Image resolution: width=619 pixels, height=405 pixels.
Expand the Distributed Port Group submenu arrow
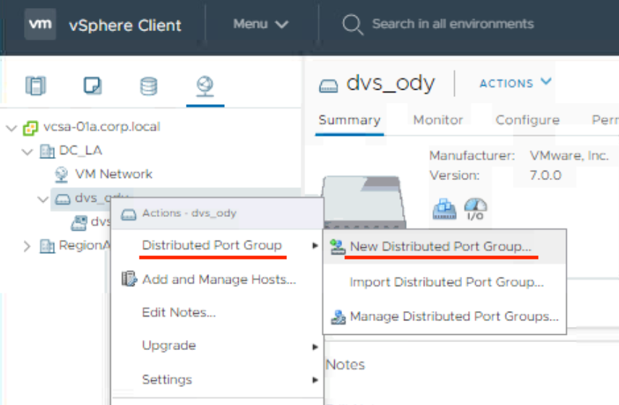click(315, 245)
